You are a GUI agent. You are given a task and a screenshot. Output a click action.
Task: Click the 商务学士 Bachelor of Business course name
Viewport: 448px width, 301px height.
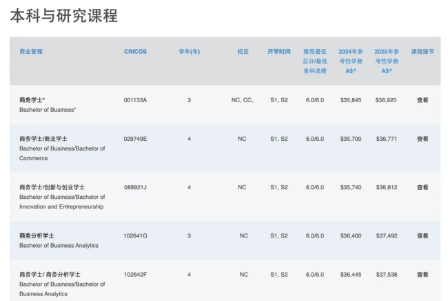point(48,105)
